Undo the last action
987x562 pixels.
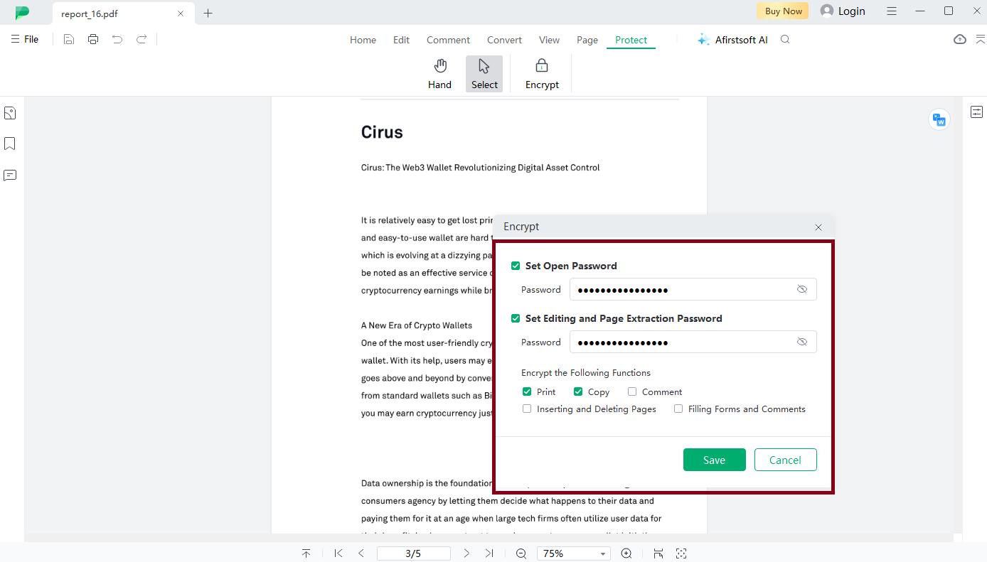117,40
